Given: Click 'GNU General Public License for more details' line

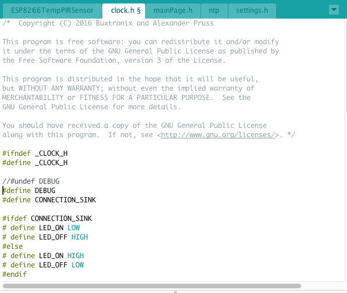Looking at the screenshot, I should point(92,107).
